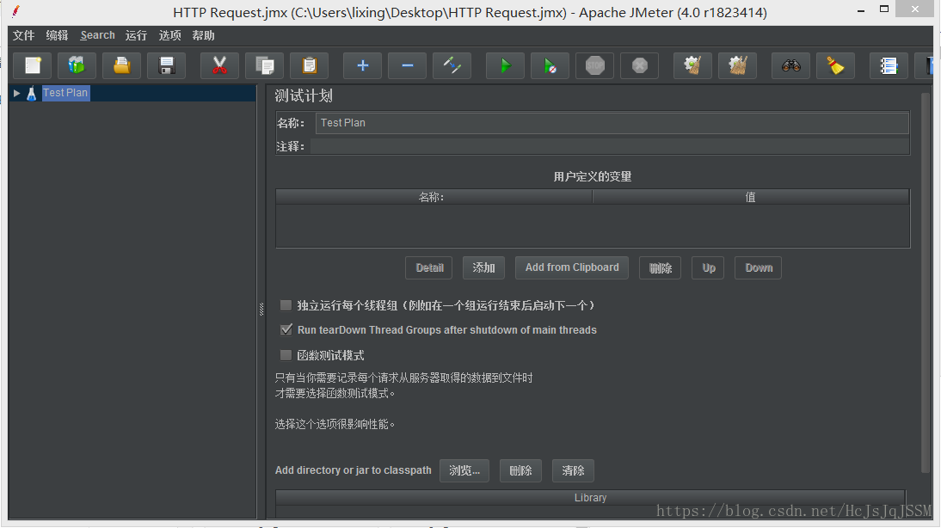The width and height of the screenshot is (941, 528).
Task: Open the Search menu
Action: tap(97, 35)
